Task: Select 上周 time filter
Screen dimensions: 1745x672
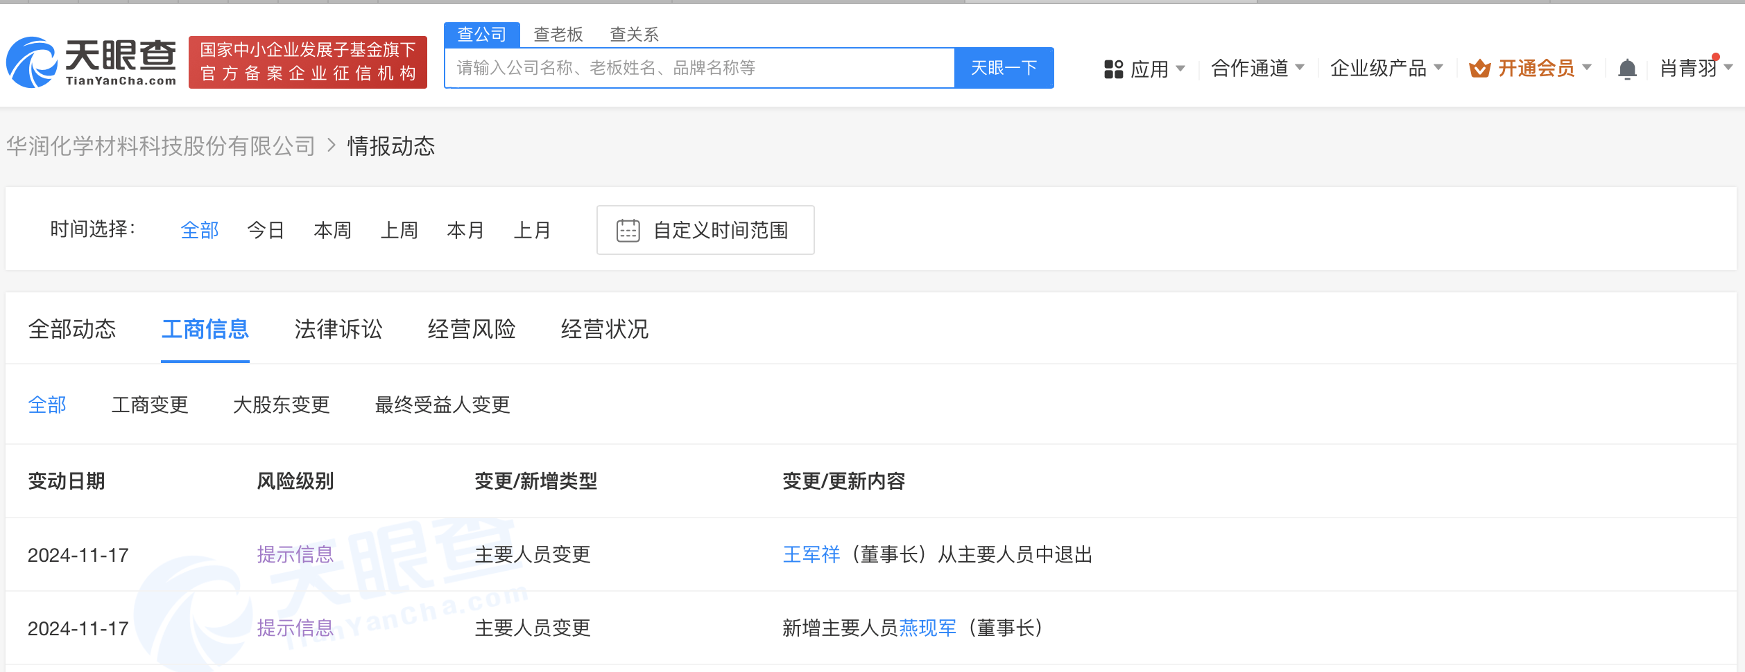Action: (399, 230)
